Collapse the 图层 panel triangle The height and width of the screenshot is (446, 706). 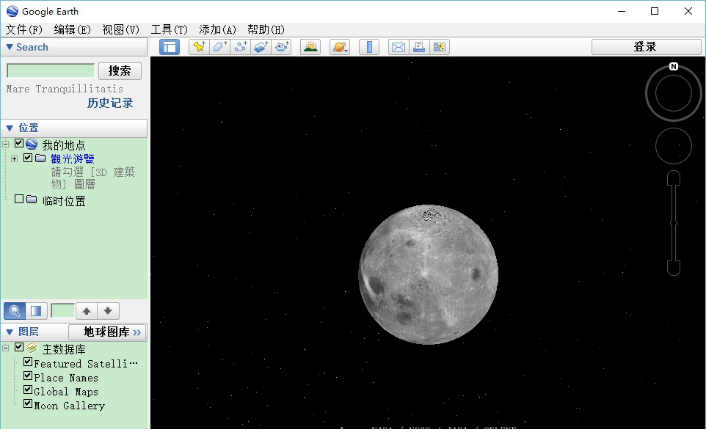tap(9, 332)
